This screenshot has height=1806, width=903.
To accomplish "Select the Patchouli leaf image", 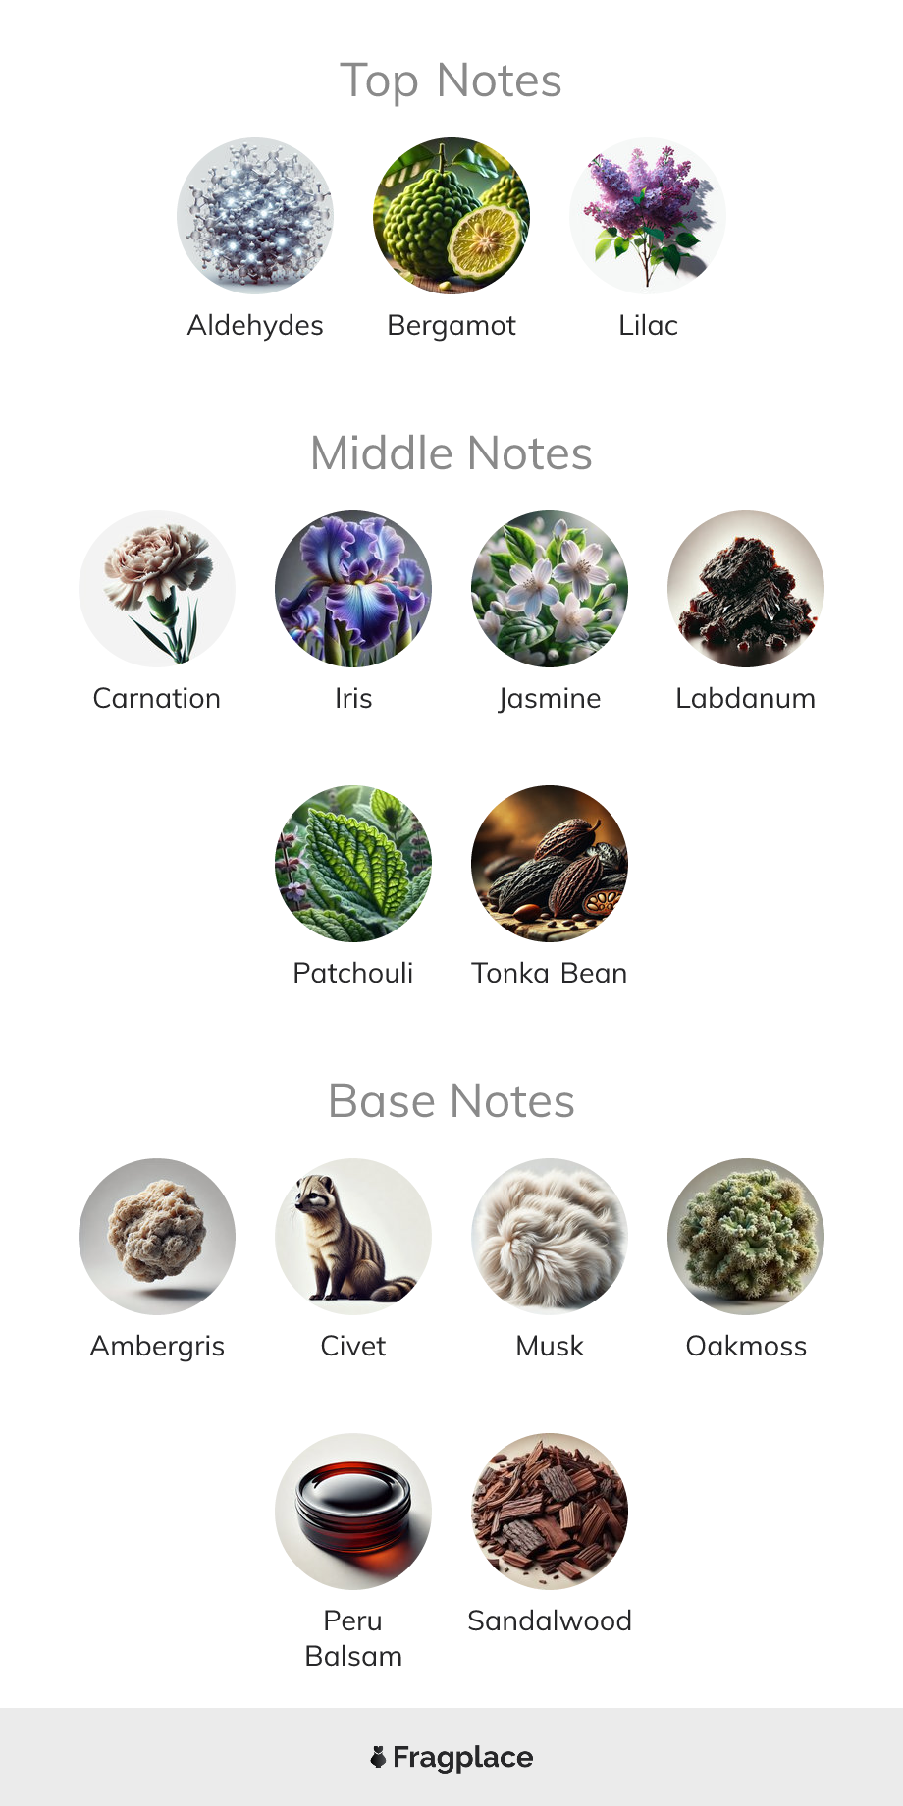I will pos(353,864).
